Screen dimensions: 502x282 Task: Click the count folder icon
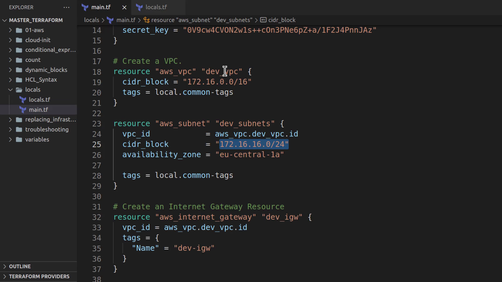[x=19, y=60]
